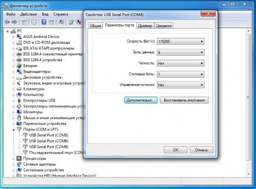The width and height of the screenshot is (256, 189).
Task: Open the Справка menu
Action: click(x=61, y=14)
